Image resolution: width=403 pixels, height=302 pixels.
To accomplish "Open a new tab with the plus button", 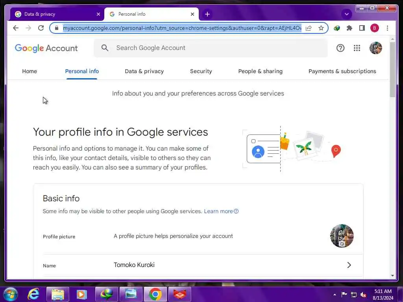I will (x=207, y=14).
